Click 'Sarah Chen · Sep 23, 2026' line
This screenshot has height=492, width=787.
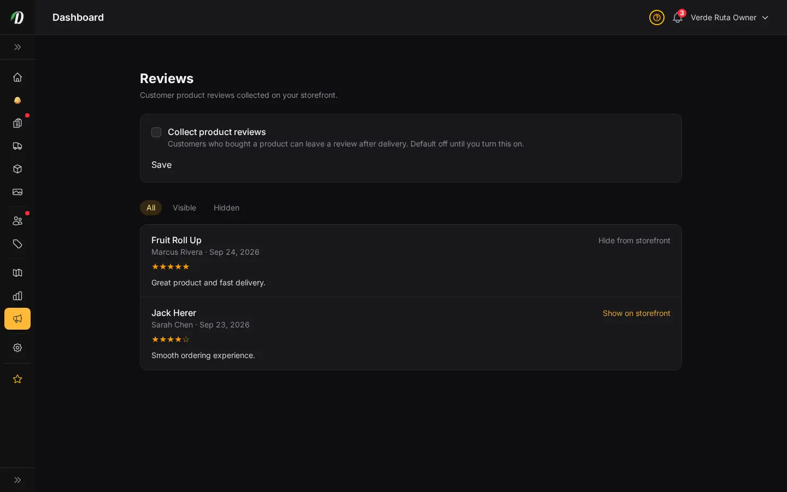pos(201,325)
